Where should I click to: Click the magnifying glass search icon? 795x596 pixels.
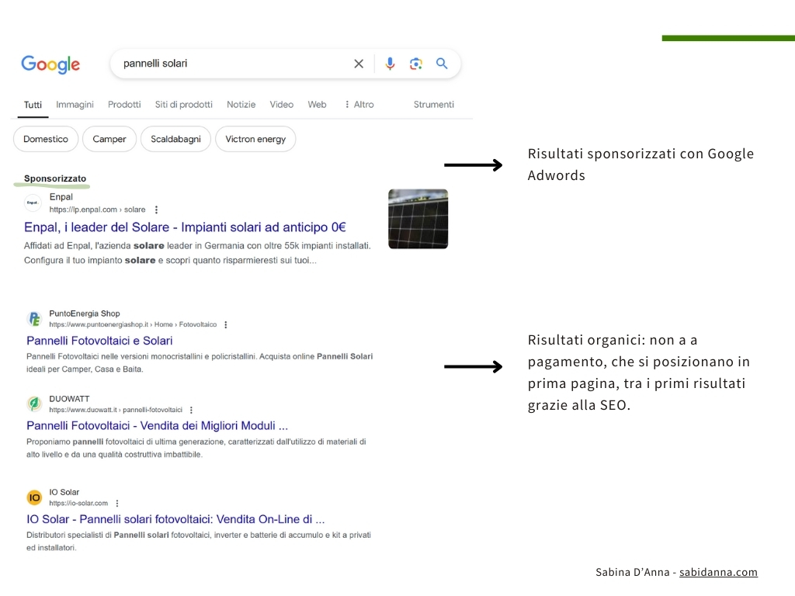[x=442, y=64]
